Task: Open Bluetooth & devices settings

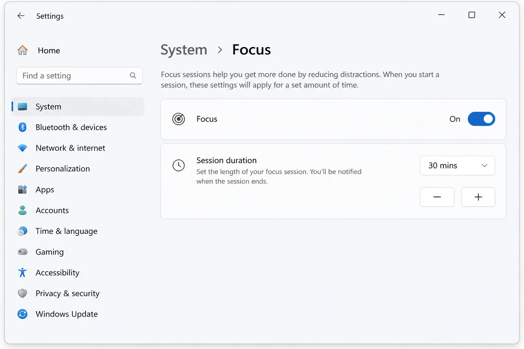Action: tap(78, 127)
